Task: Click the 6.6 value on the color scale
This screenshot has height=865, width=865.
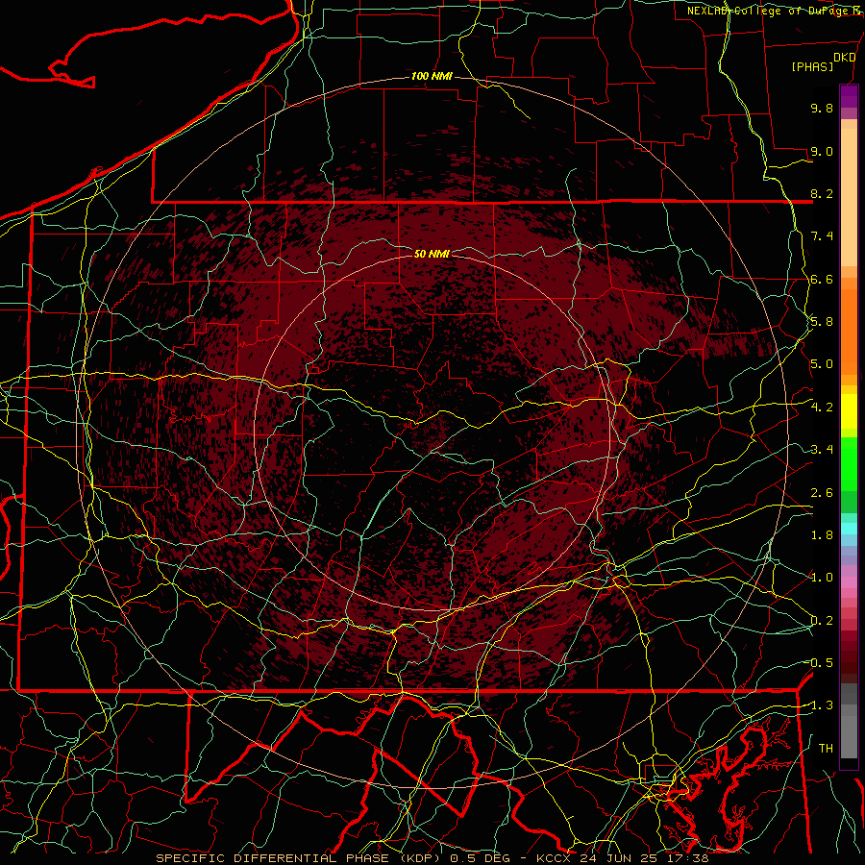Action: [x=822, y=279]
